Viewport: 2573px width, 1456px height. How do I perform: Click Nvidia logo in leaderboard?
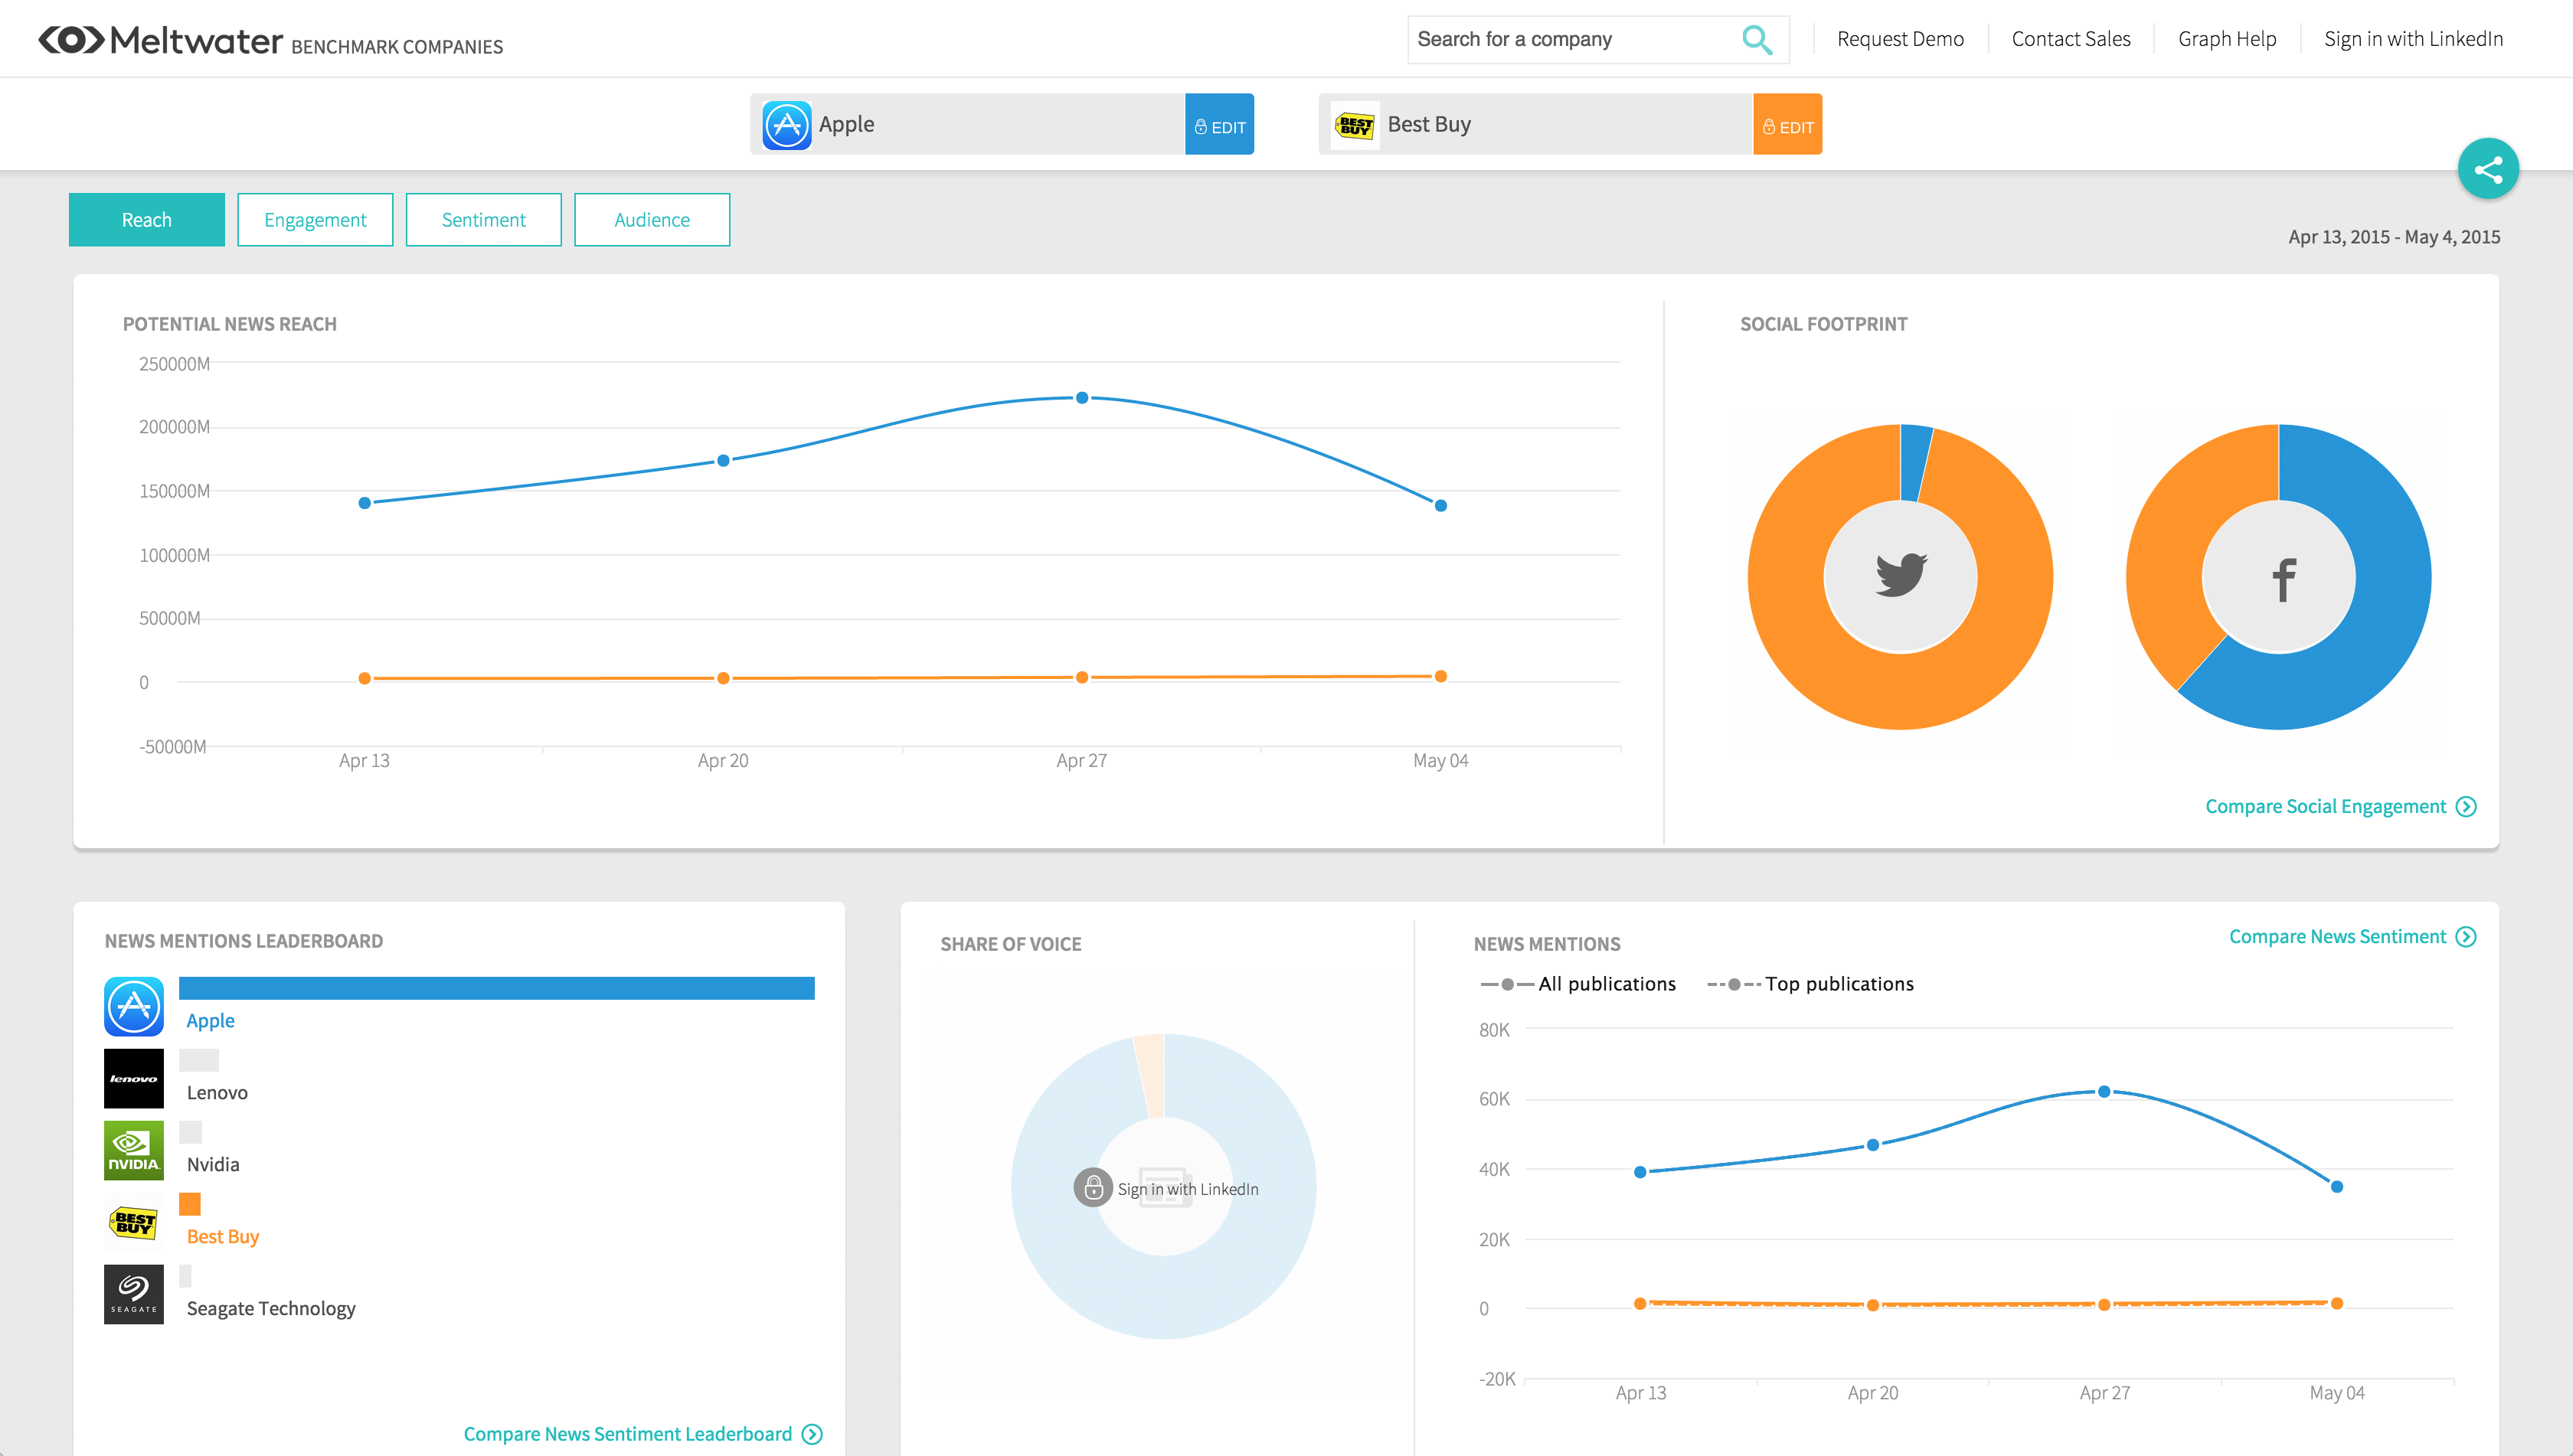(x=134, y=1150)
